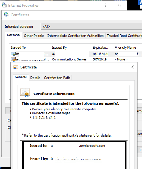Click the Certificate dialog title icon
This screenshot has width=142, height=169.
point(16,67)
